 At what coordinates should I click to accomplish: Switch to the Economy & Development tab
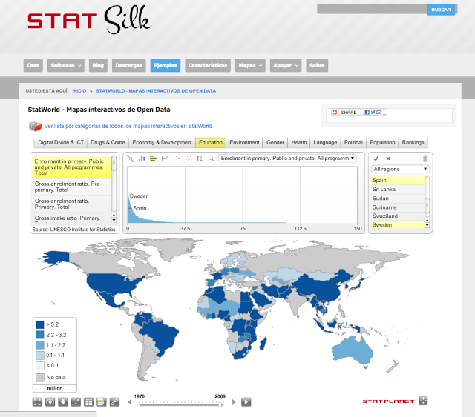tap(162, 142)
